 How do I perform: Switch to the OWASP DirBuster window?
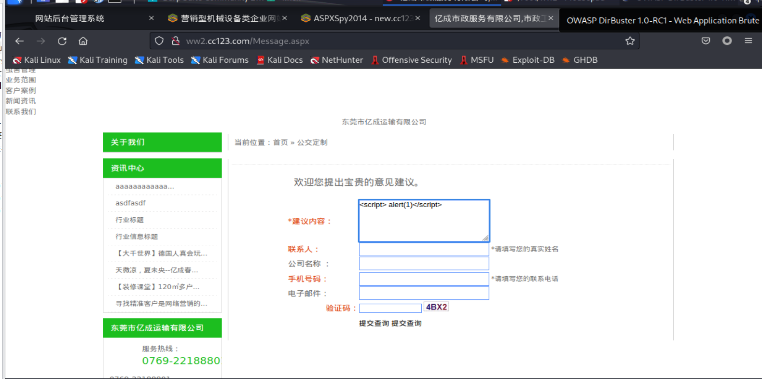tap(662, 21)
